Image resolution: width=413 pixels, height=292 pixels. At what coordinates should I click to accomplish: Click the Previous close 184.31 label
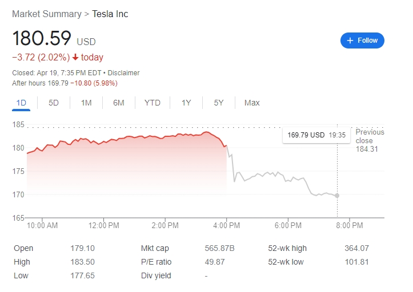click(x=370, y=140)
